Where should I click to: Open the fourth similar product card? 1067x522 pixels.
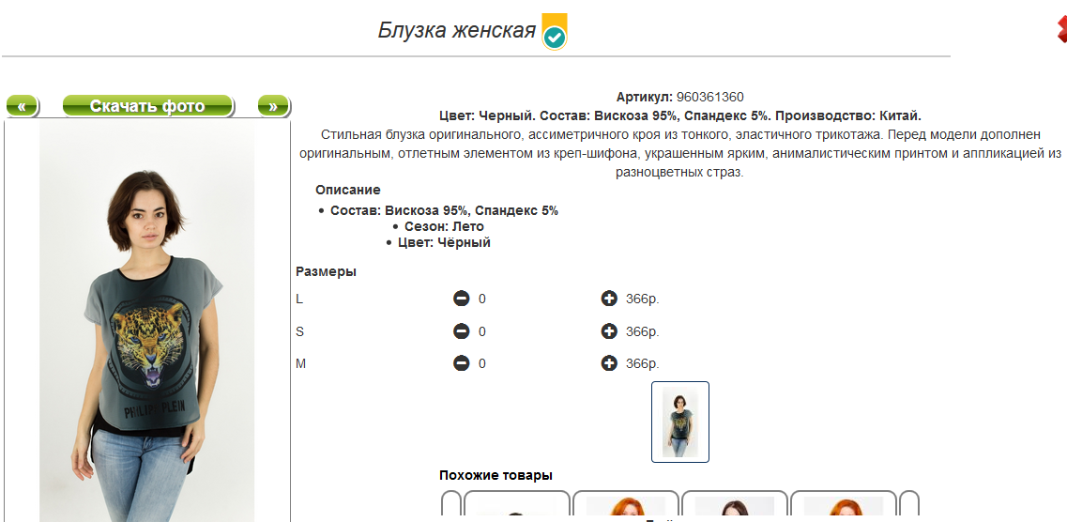(x=843, y=506)
